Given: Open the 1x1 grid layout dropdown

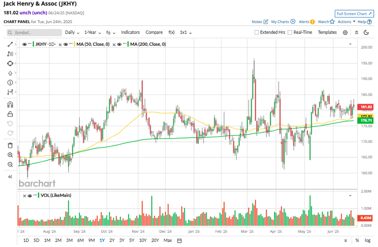Looking at the screenshot, I should point(185,32).
